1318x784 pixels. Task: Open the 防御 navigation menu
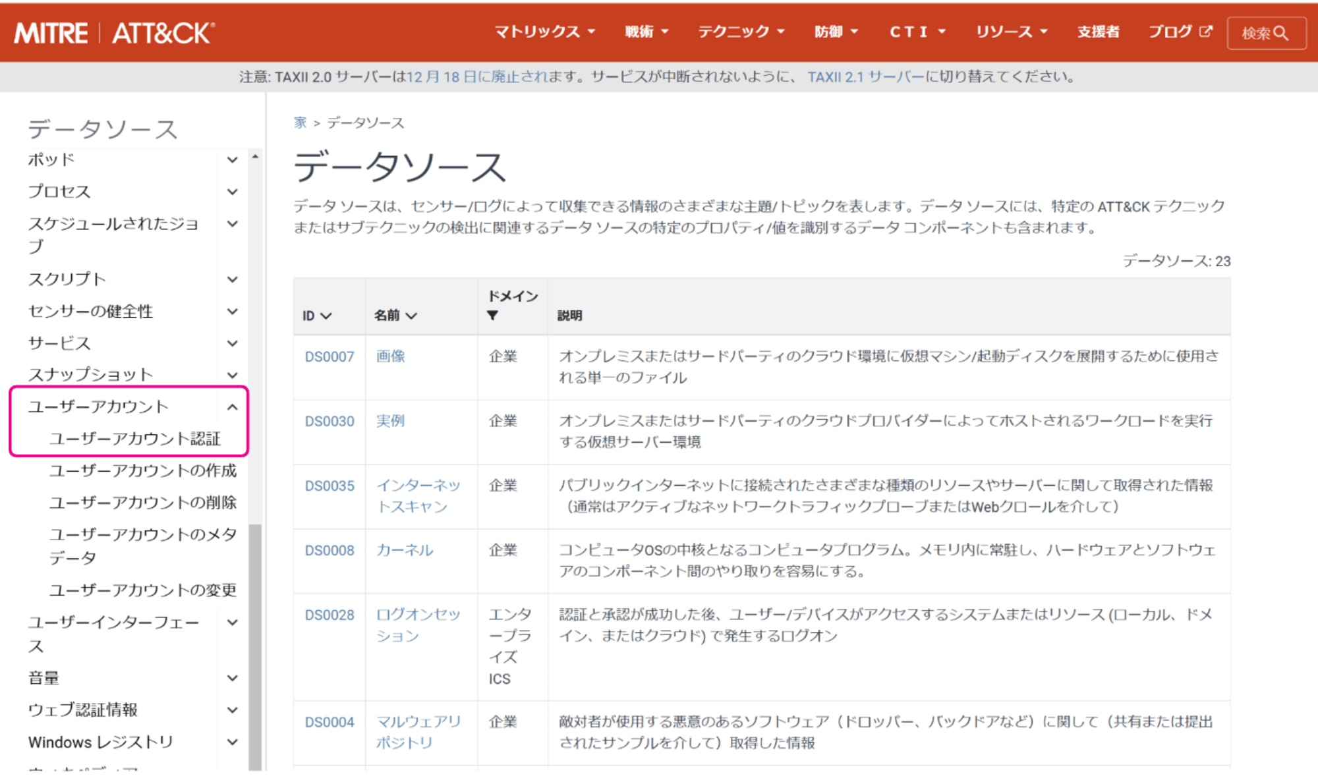[x=836, y=32]
